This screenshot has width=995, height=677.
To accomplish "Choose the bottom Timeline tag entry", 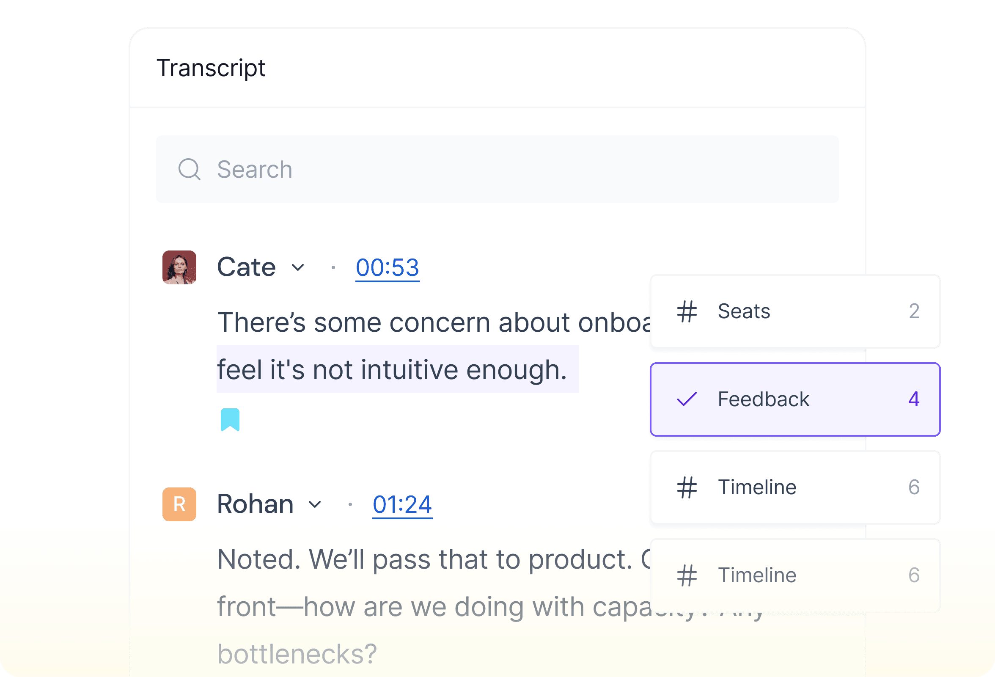I will click(x=795, y=575).
